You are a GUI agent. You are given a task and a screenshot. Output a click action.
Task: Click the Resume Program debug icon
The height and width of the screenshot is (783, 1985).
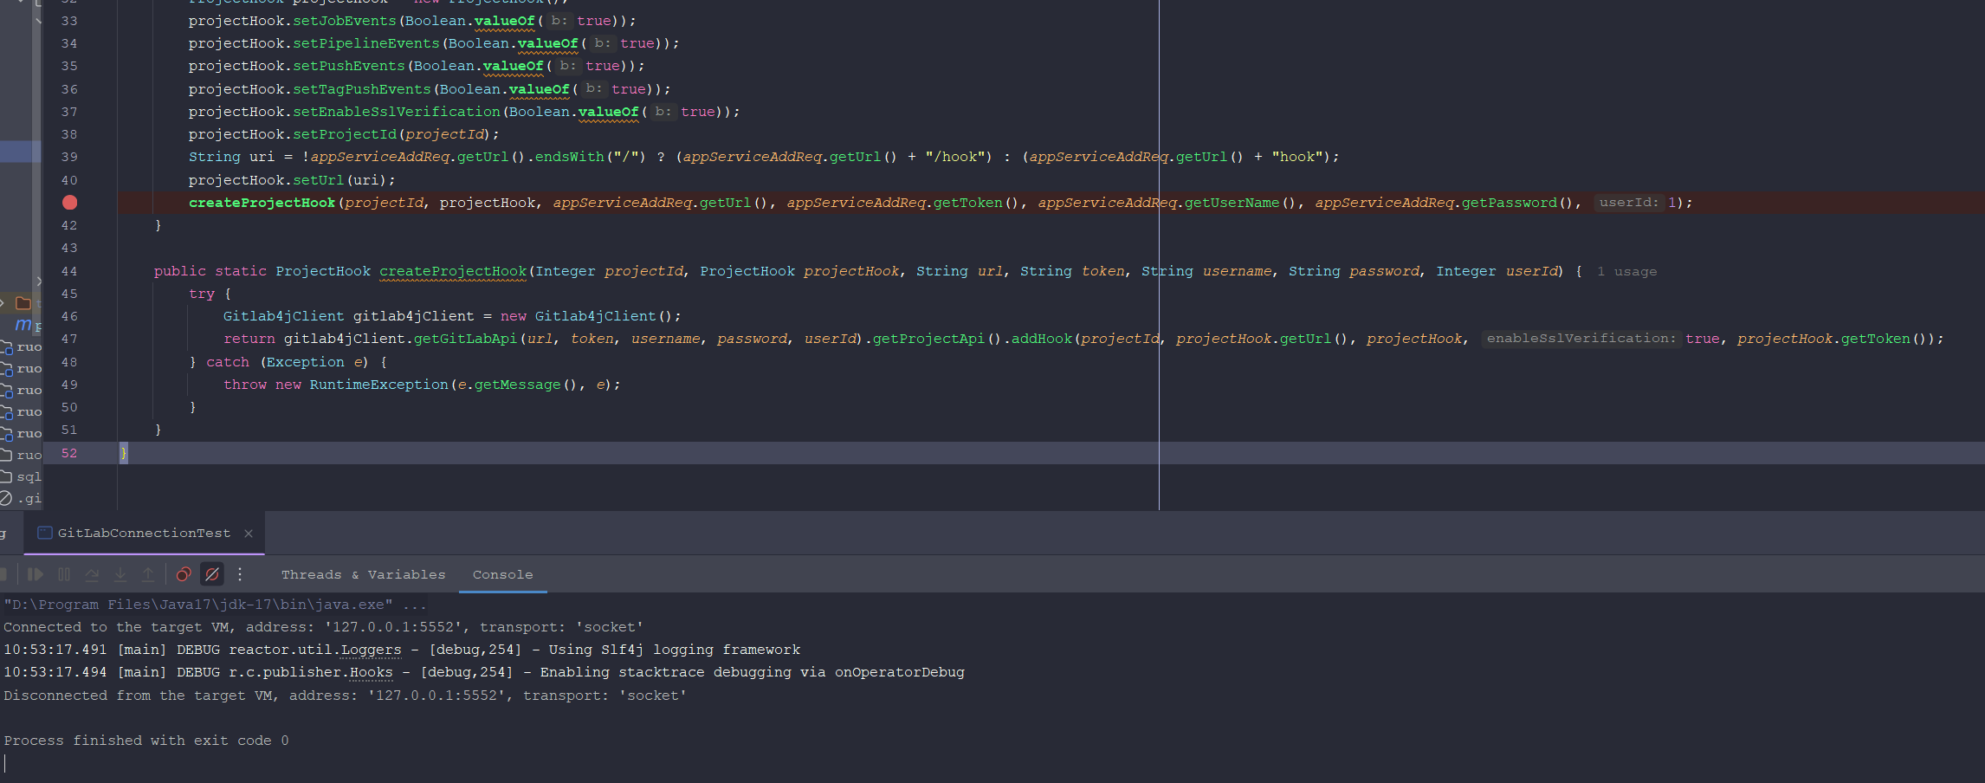[x=36, y=574]
